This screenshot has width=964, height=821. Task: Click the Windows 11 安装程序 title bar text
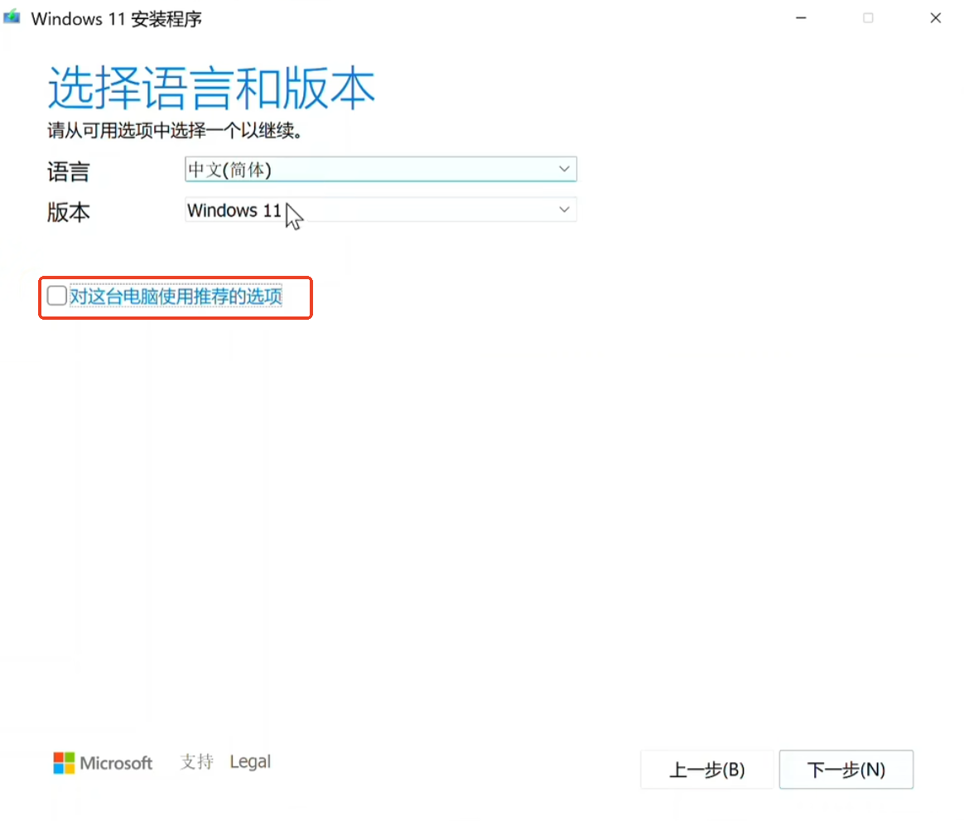coord(116,18)
